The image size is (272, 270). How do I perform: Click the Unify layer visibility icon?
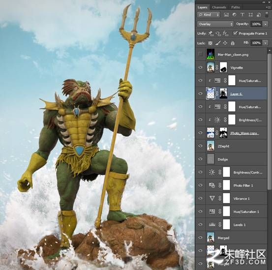[x=218, y=33]
